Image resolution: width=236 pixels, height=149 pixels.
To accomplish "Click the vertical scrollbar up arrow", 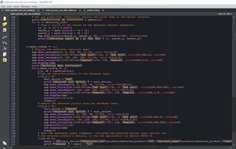I will pyautogui.click(x=234, y=17).
